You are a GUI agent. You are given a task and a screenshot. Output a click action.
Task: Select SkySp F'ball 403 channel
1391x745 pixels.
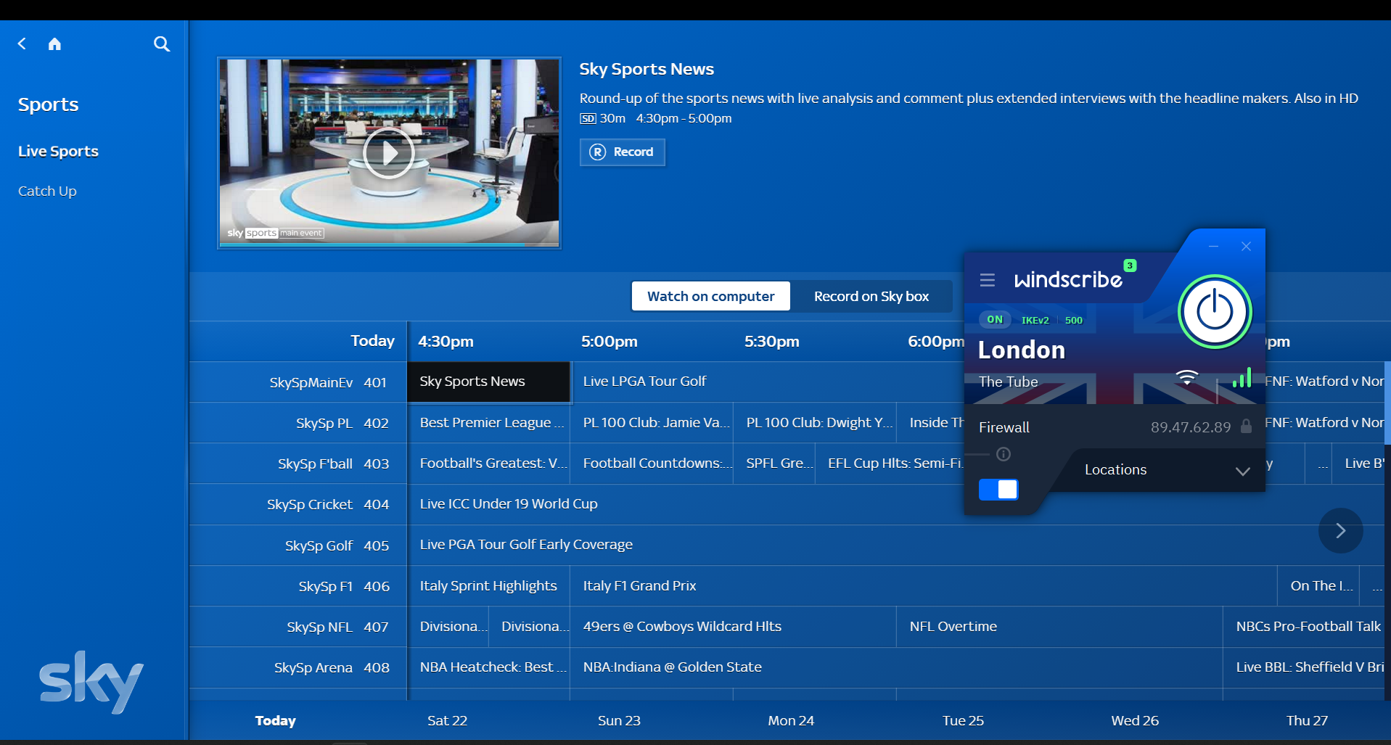click(298, 464)
